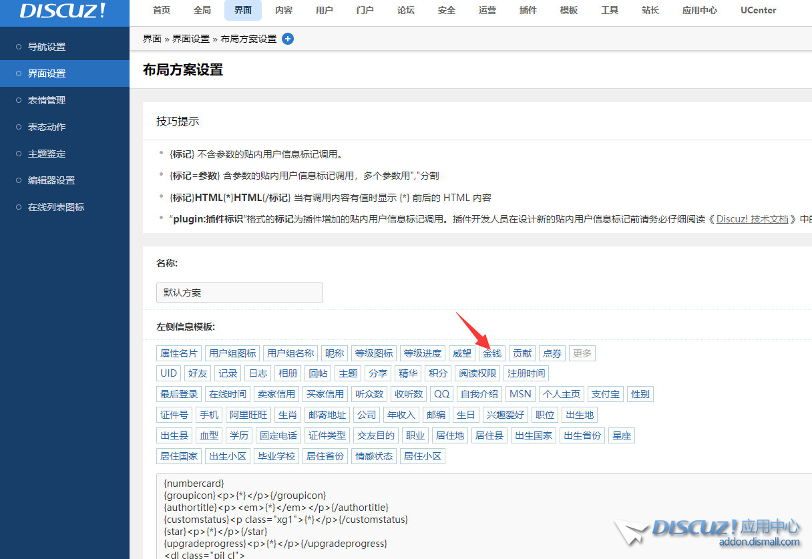Expand more tags via 更多
Image resolution: width=812 pixels, height=559 pixels.
click(582, 353)
